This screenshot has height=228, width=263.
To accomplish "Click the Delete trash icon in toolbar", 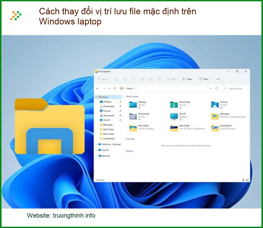I will (159, 79).
